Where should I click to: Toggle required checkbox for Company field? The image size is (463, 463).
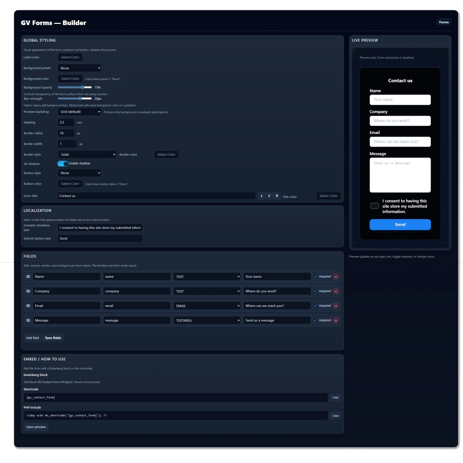point(315,291)
